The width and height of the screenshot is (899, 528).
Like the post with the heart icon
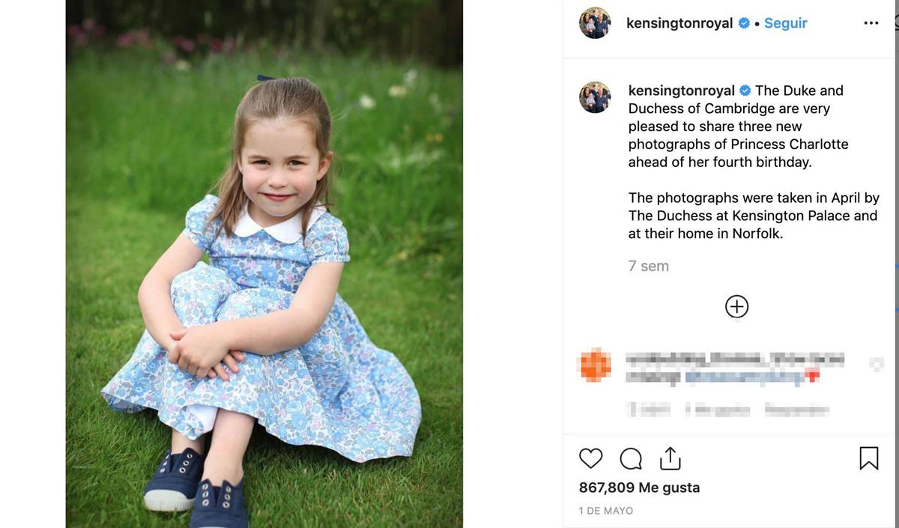pyautogui.click(x=591, y=458)
